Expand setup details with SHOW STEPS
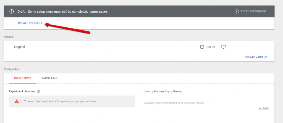This screenshot has height=123, width=283. coord(99,12)
